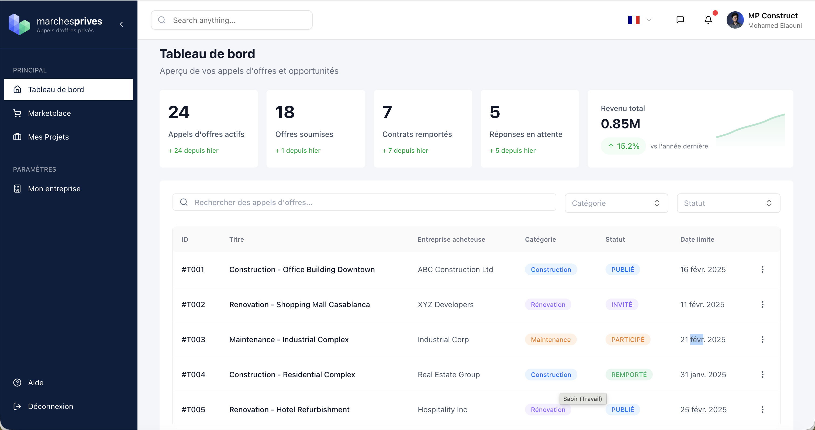Image resolution: width=815 pixels, height=430 pixels.
Task: Click the Mon entreprise building icon
Action: click(18, 188)
